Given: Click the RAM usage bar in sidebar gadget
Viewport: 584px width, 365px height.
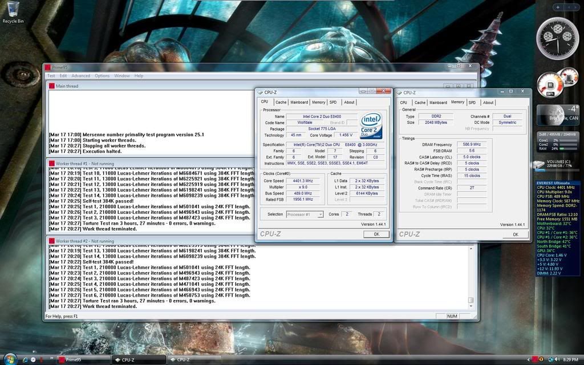Looking at the screenshot, I should 569,149.
